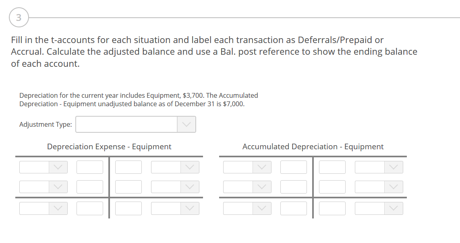Click the bottom debit amount field of Accumulated Depreciation

tap(294, 208)
